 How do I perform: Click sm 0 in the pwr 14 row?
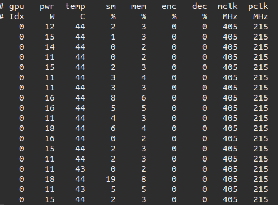coord(113,47)
